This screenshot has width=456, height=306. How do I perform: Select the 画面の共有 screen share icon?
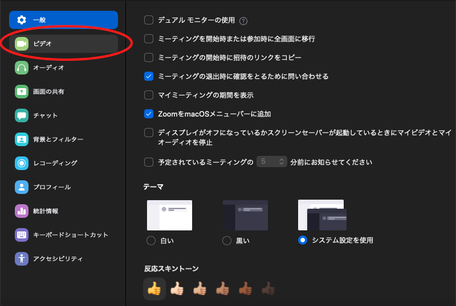pyautogui.click(x=22, y=92)
